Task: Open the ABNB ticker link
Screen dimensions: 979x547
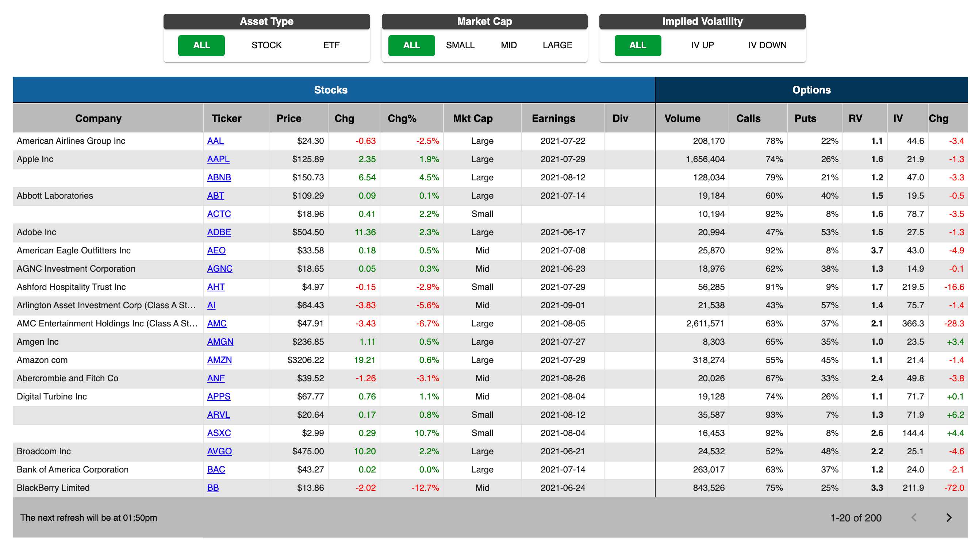Action: pyautogui.click(x=219, y=177)
